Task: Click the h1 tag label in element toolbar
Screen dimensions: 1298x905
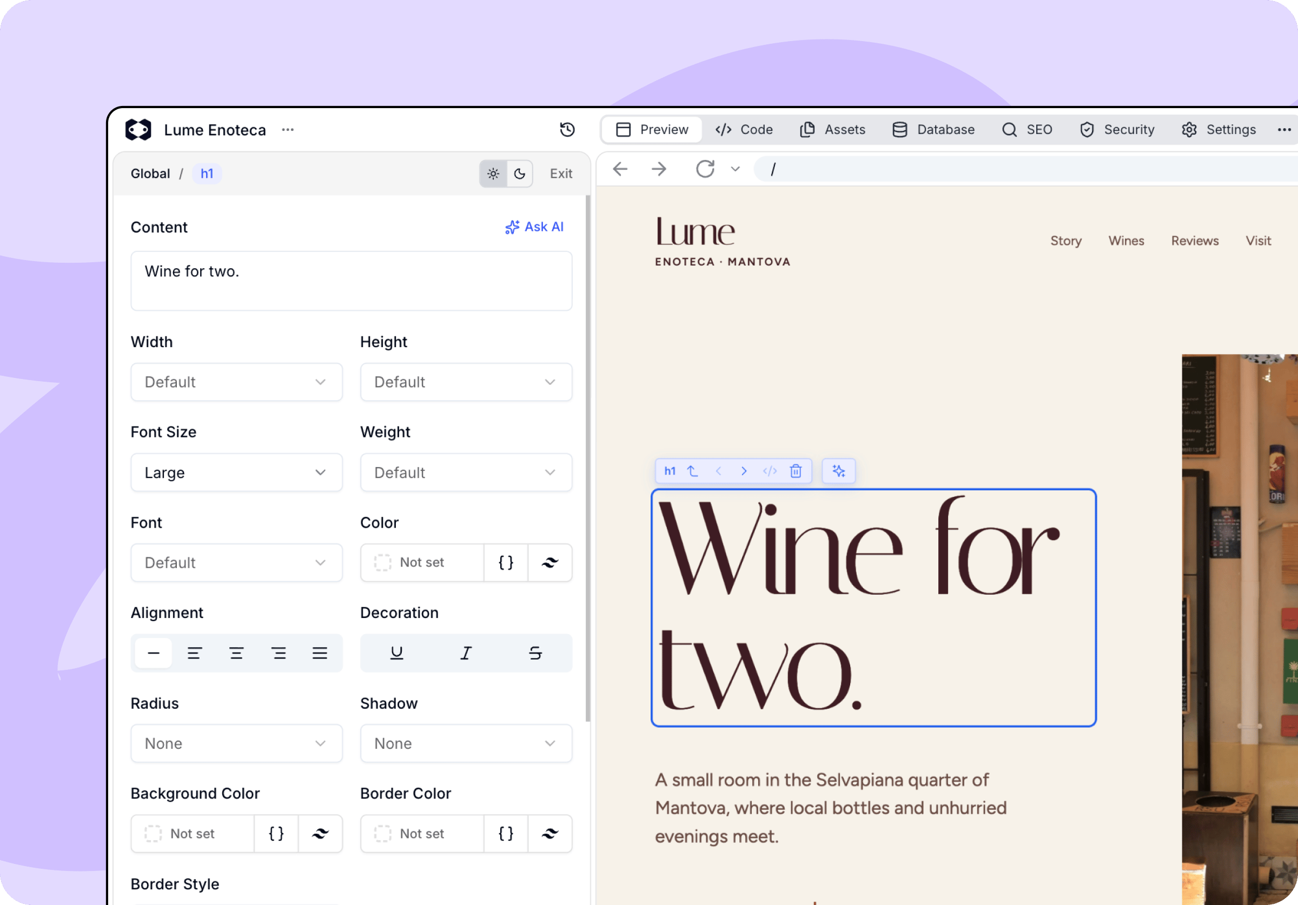Action: tap(670, 471)
